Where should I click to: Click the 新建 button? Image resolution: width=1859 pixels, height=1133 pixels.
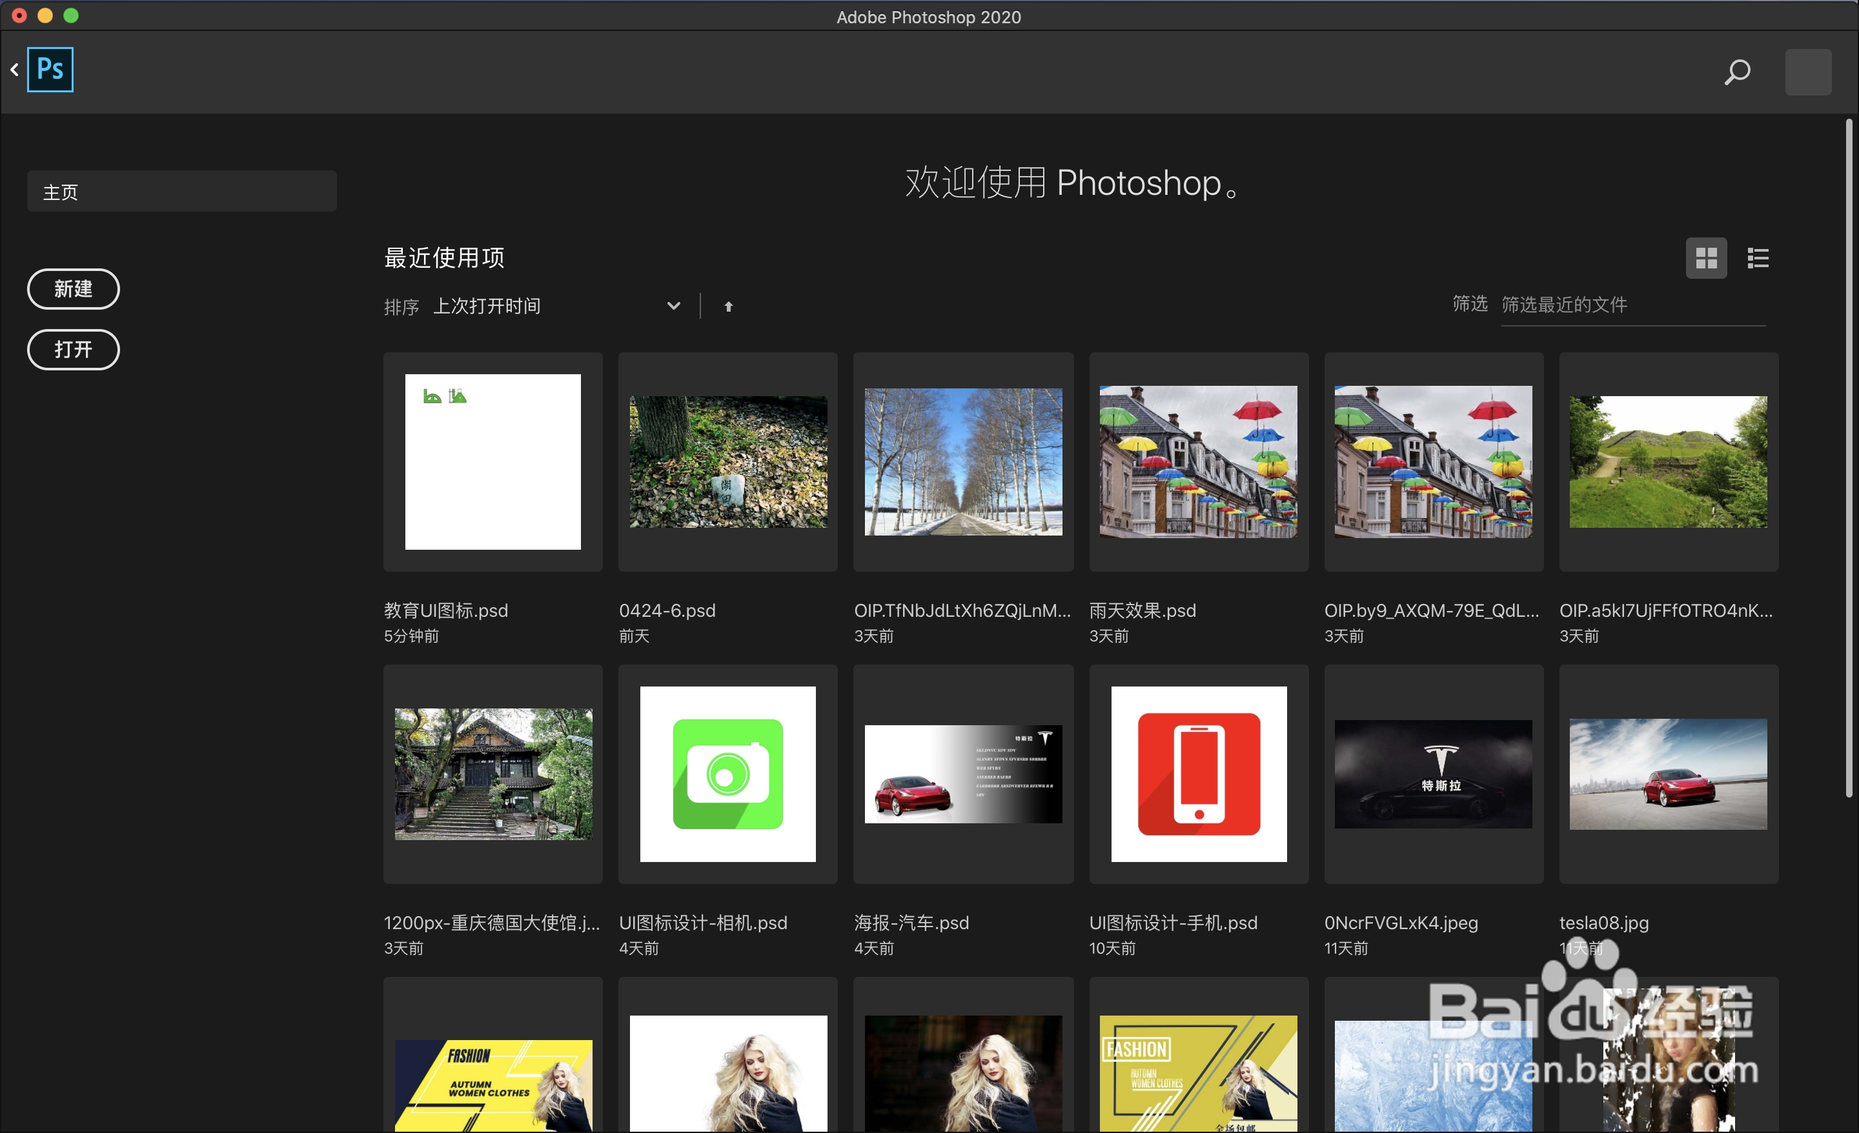point(73,289)
